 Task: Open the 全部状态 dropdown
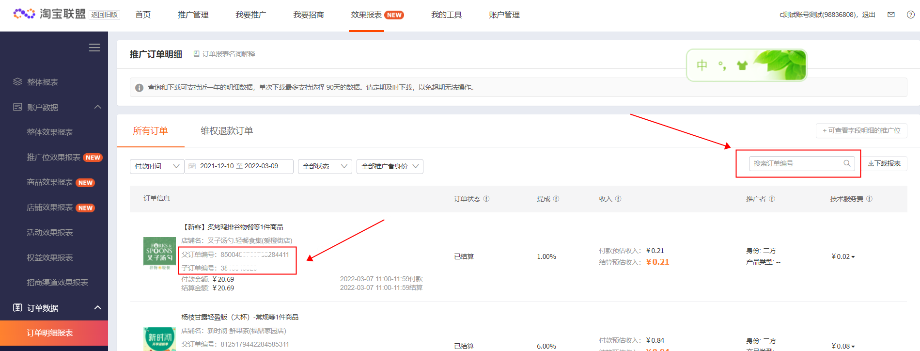tap(325, 166)
